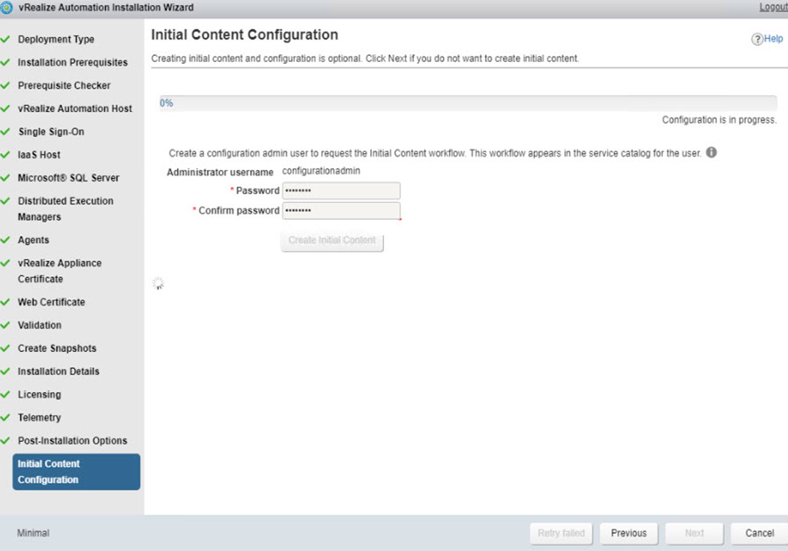Click the green checkmark beside Installation Prerequisites
788x551 pixels.
point(5,62)
